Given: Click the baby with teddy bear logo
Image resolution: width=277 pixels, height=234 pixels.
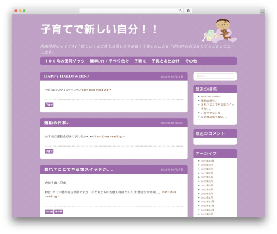Looking at the screenshot, I should coord(219,30).
